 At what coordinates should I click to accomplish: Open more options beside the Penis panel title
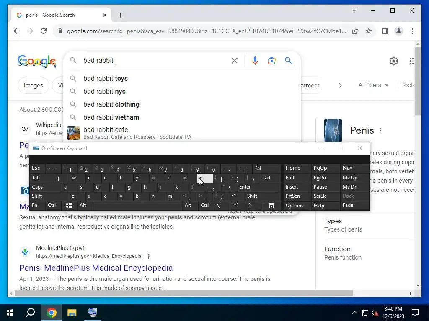pos(381,130)
